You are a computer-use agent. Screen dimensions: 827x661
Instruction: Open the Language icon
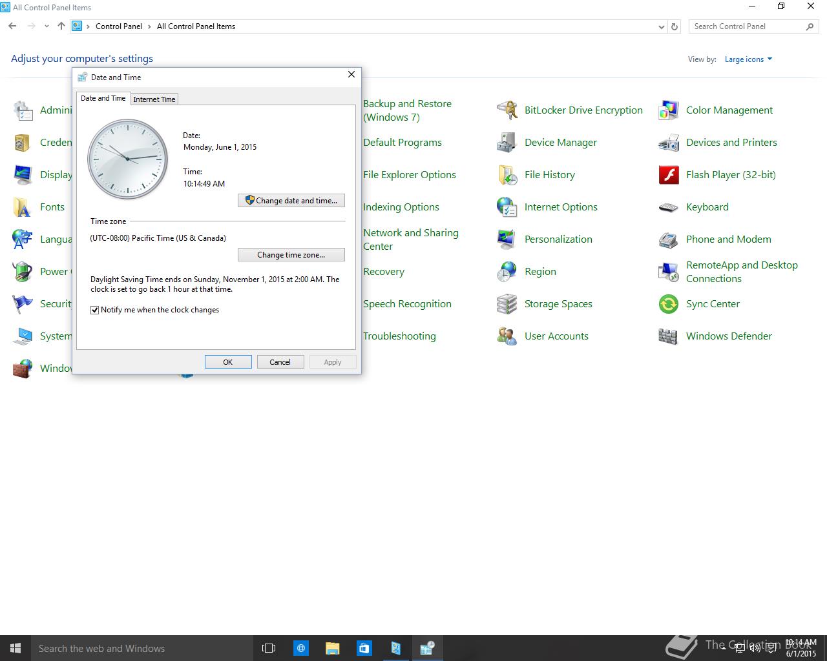point(23,239)
